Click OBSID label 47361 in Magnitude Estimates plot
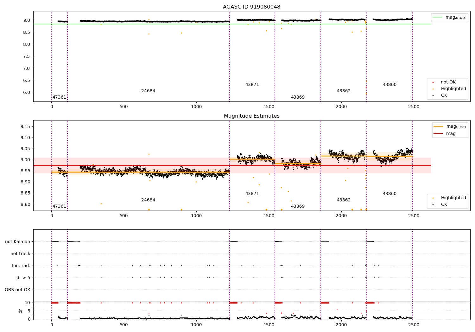Viewport: 475px width, 332px height. pyautogui.click(x=59, y=206)
